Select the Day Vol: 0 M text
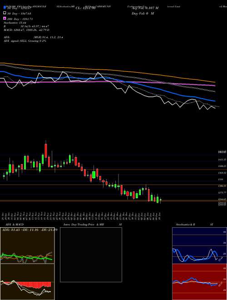Image resolution: width=227 pixels, height=300 pixels. pos(143,13)
